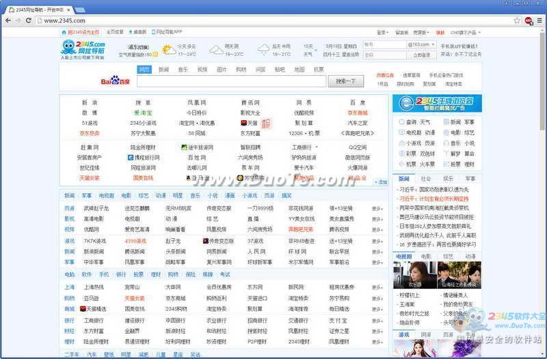Expand the 宽屏版 dropdown
The width and height of the screenshot is (547, 359).
[x=421, y=32]
